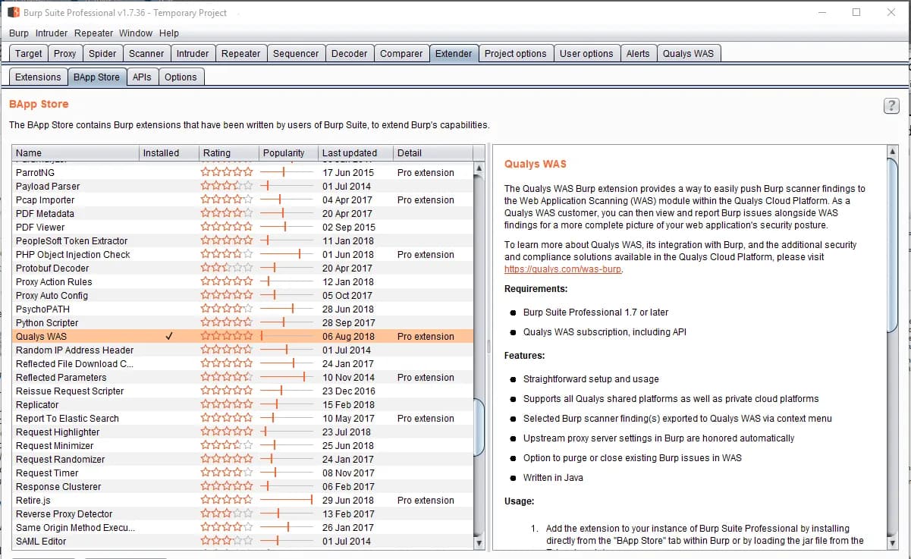Select the PHP Object Injection Check row

click(73, 254)
